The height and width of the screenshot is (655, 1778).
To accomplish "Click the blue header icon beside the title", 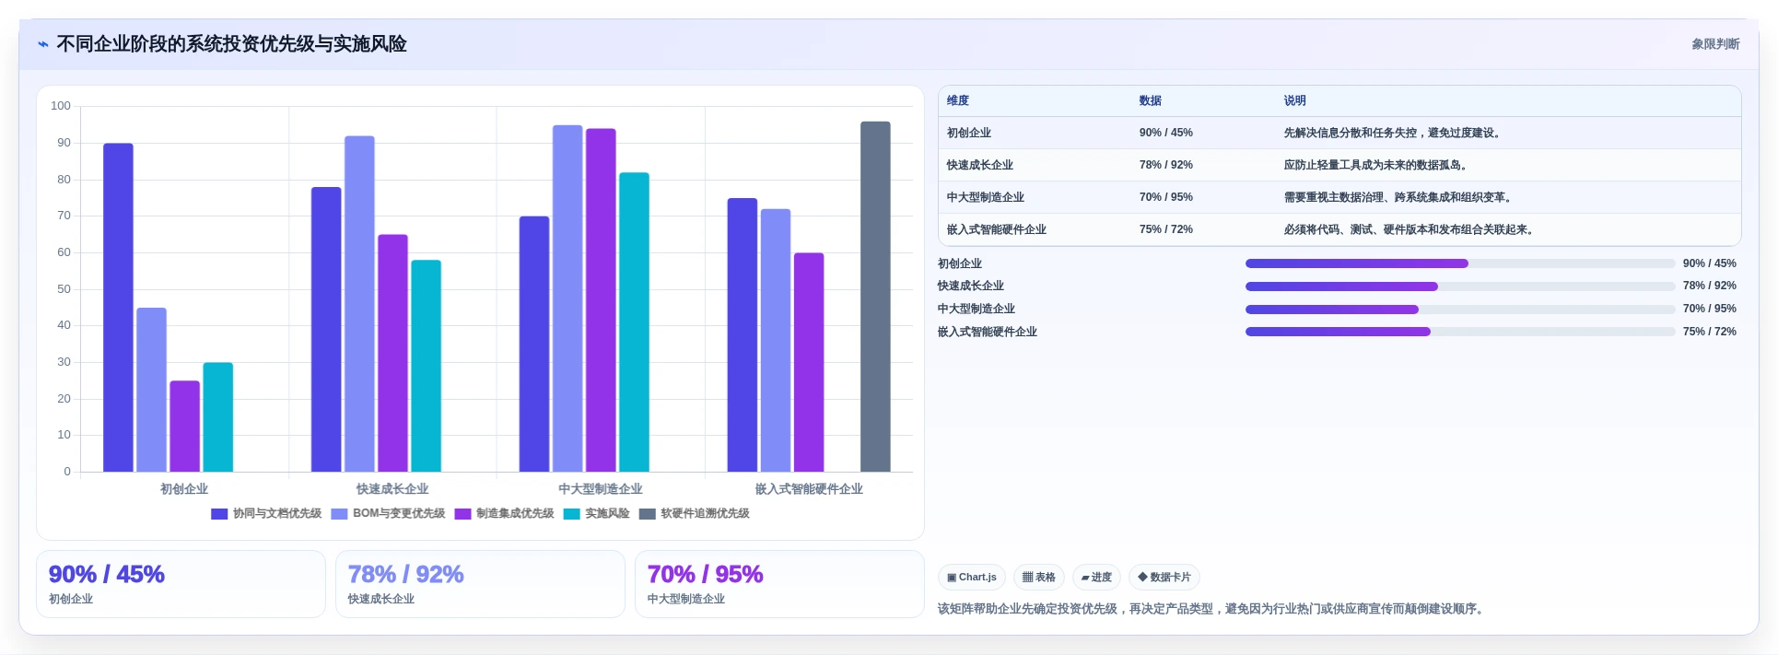I will point(43,44).
